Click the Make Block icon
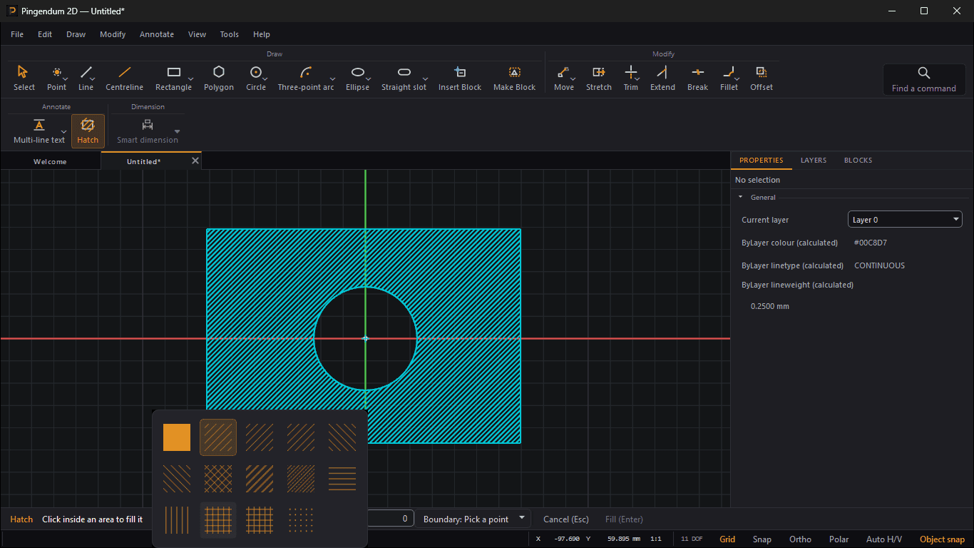Screen dimensions: 974x548 [x=514, y=72]
